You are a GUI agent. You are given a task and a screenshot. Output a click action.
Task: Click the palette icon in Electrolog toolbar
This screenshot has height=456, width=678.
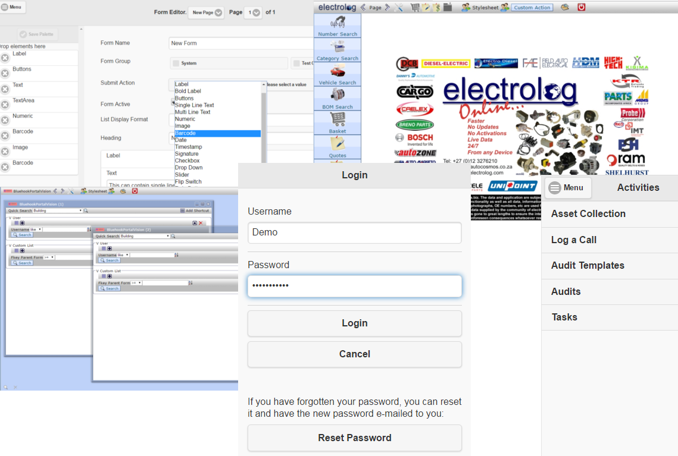coord(565,7)
